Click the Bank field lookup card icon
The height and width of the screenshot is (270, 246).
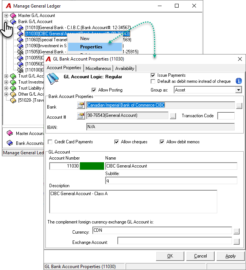point(81,105)
